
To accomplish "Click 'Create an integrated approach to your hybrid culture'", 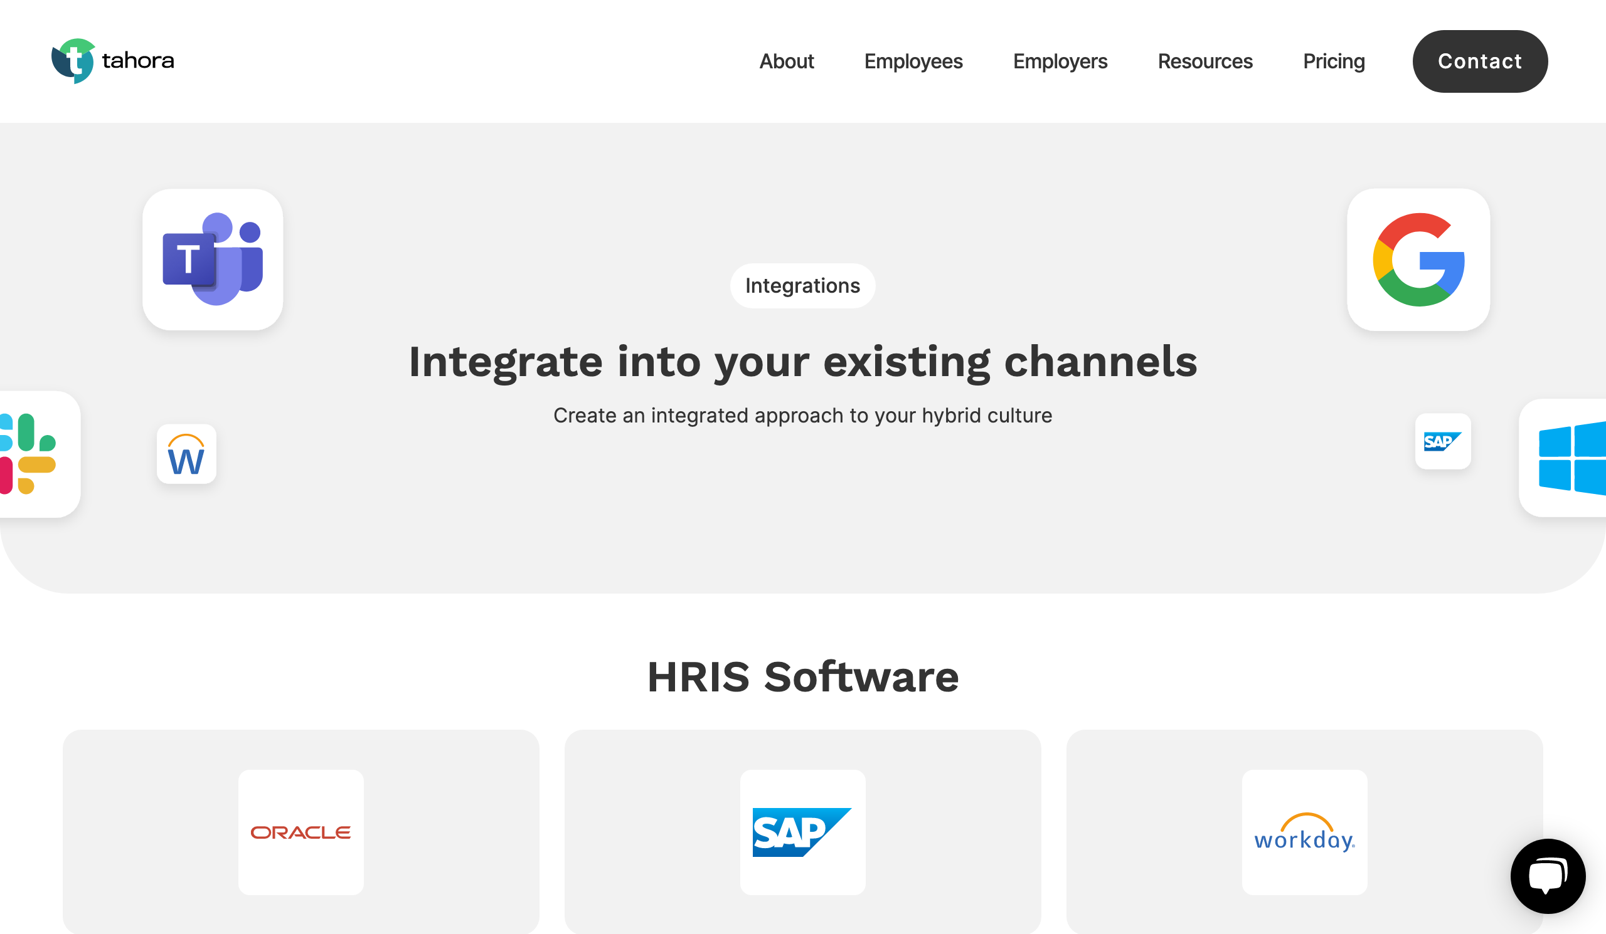I will tap(802, 415).
